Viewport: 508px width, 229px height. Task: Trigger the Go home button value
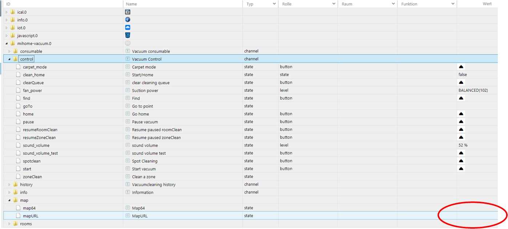pos(461,114)
